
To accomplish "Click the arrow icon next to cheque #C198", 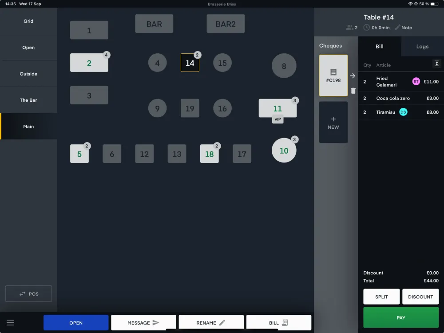I will tap(353, 76).
